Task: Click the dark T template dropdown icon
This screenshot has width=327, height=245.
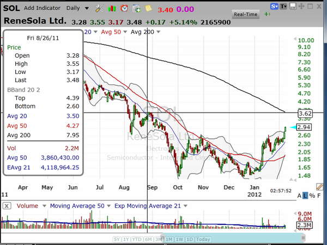Action: click(x=283, y=7)
